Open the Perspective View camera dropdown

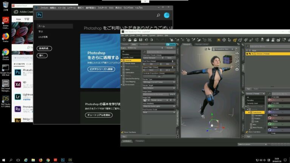point(223,49)
